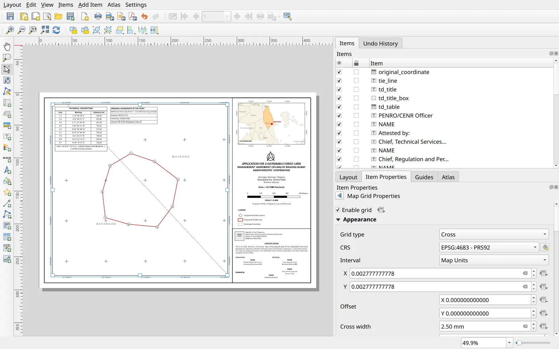559x349 pixels.
Task: Select the Add Label tool
Action: [7, 137]
